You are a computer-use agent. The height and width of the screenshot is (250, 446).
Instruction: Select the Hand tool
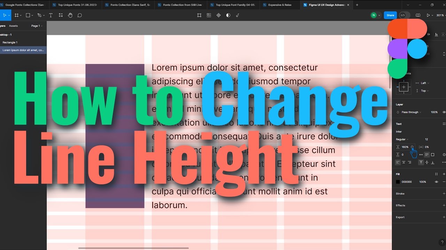point(70,15)
